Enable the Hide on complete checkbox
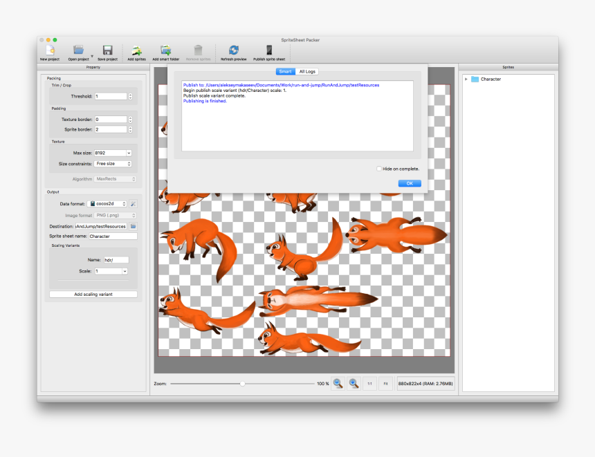 pos(378,169)
